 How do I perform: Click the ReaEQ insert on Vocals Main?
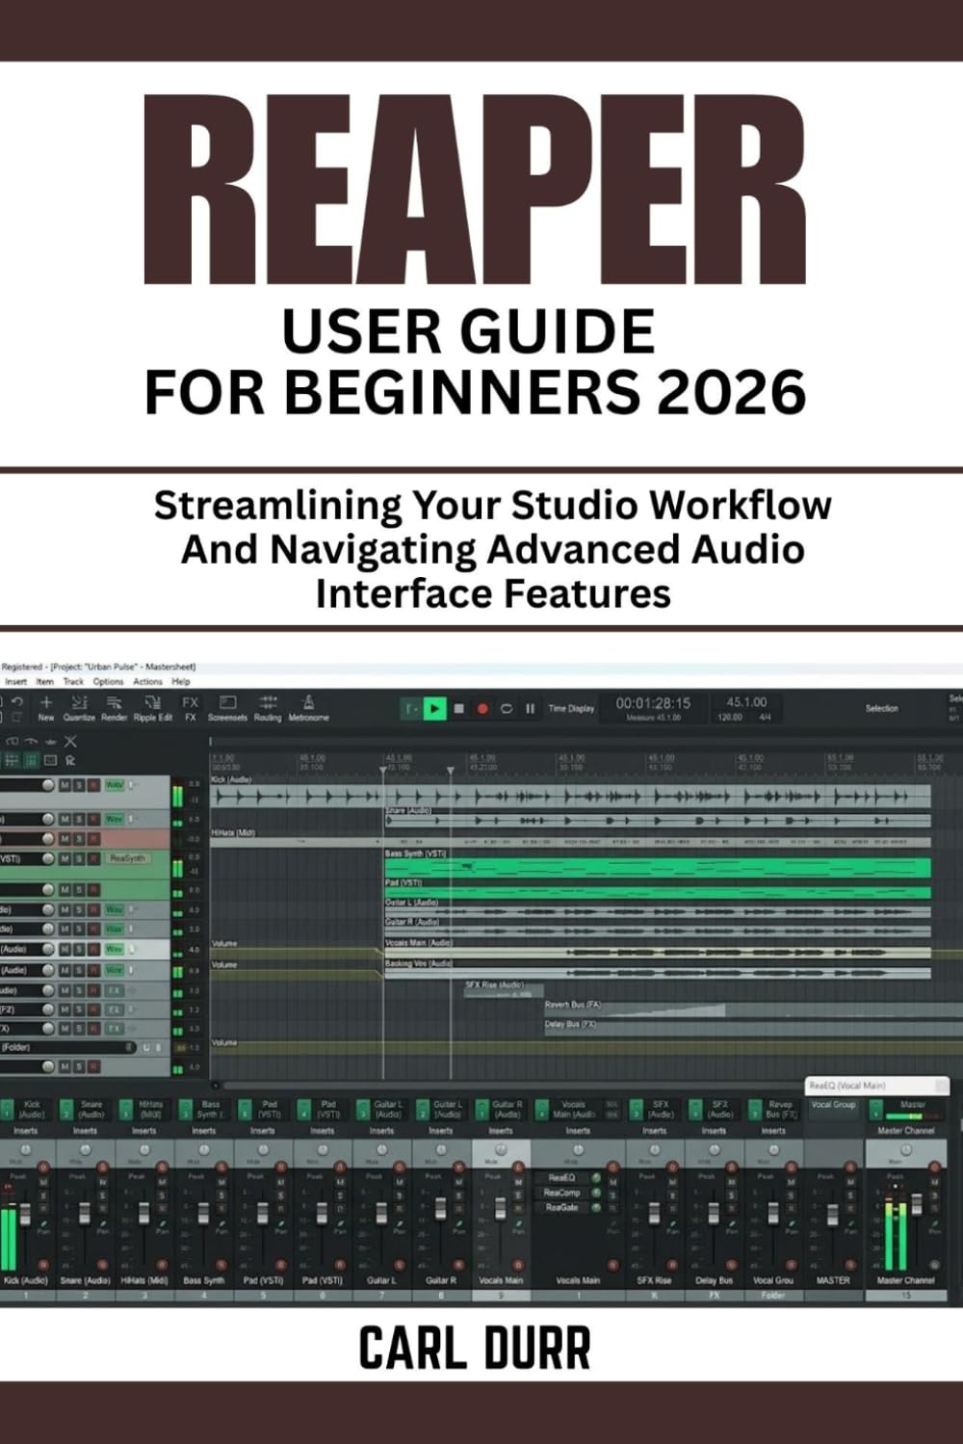[x=561, y=1177]
